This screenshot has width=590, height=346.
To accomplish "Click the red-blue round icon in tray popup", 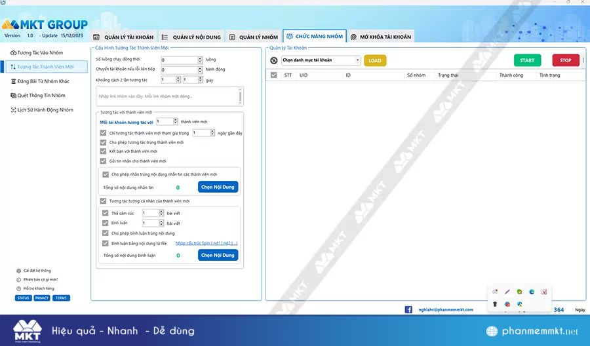I will coord(507,304).
